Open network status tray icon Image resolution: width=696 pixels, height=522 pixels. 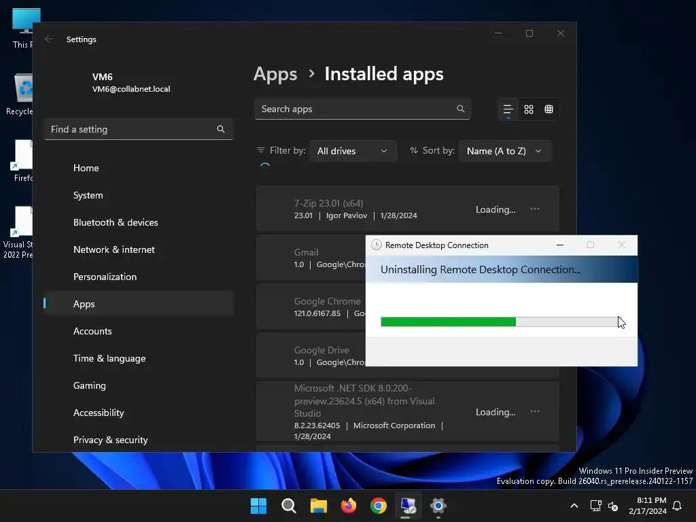[595, 506]
